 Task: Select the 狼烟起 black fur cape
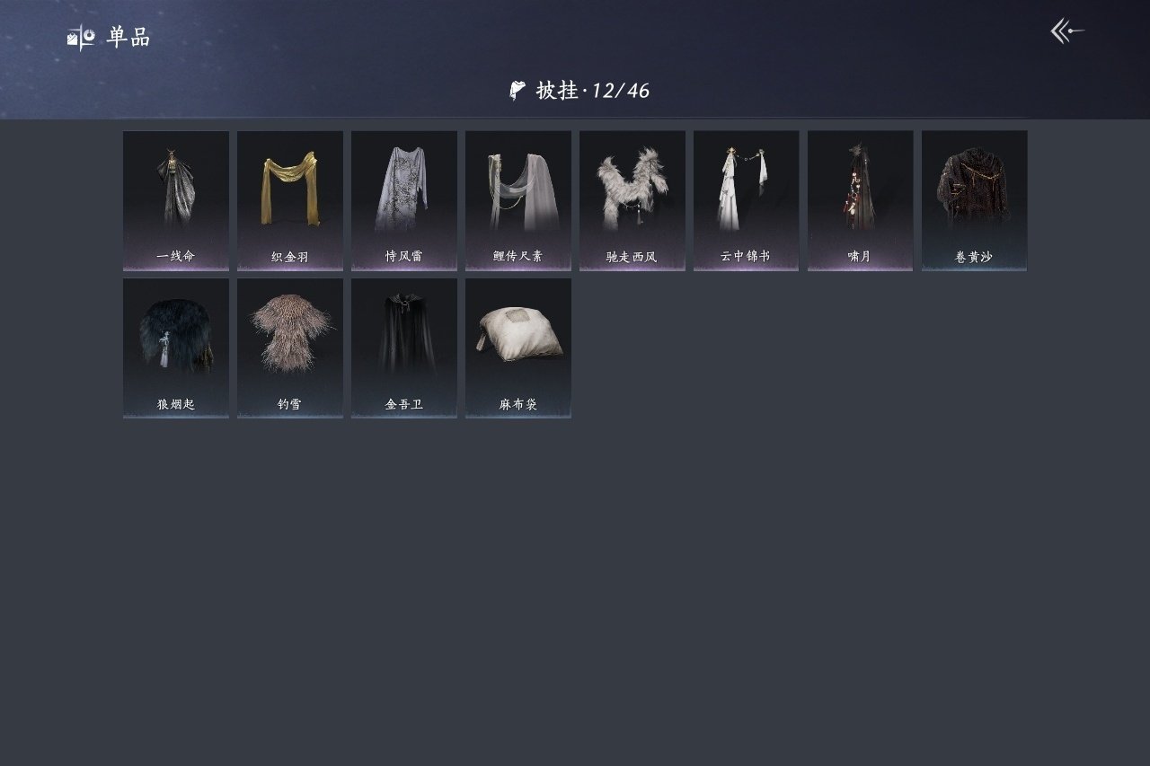[x=176, y=348]
